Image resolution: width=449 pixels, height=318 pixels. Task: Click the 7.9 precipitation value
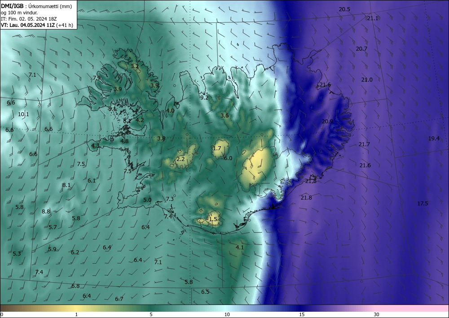coord(97,78)
